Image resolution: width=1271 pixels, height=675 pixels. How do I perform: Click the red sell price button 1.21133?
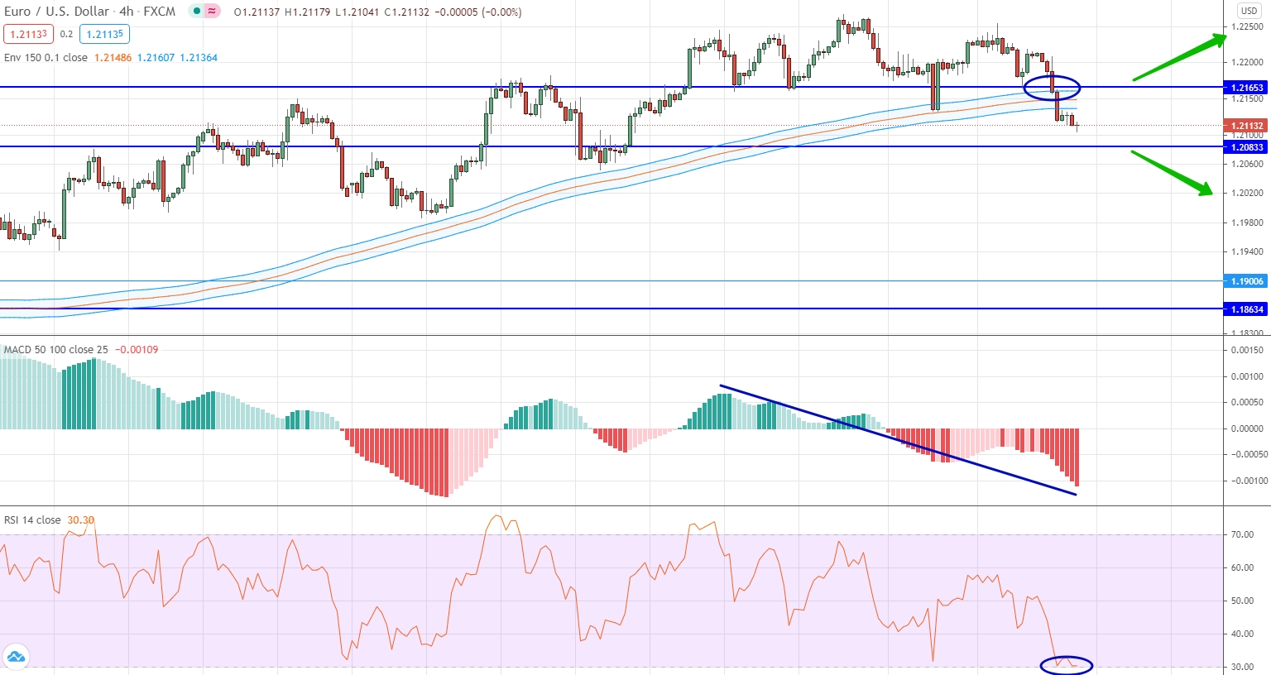click(x=28, y=34)
